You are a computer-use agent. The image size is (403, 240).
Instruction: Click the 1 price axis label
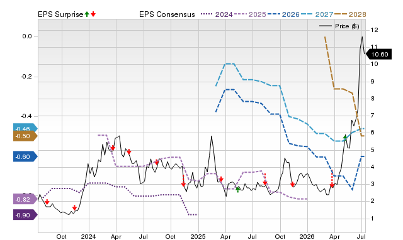pos(373,219)
